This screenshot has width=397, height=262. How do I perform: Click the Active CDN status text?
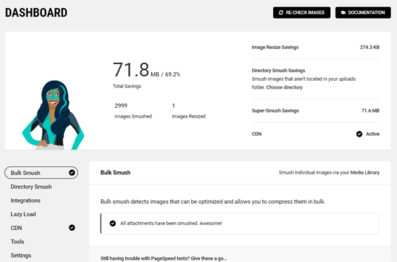click(x=373, y=134)
